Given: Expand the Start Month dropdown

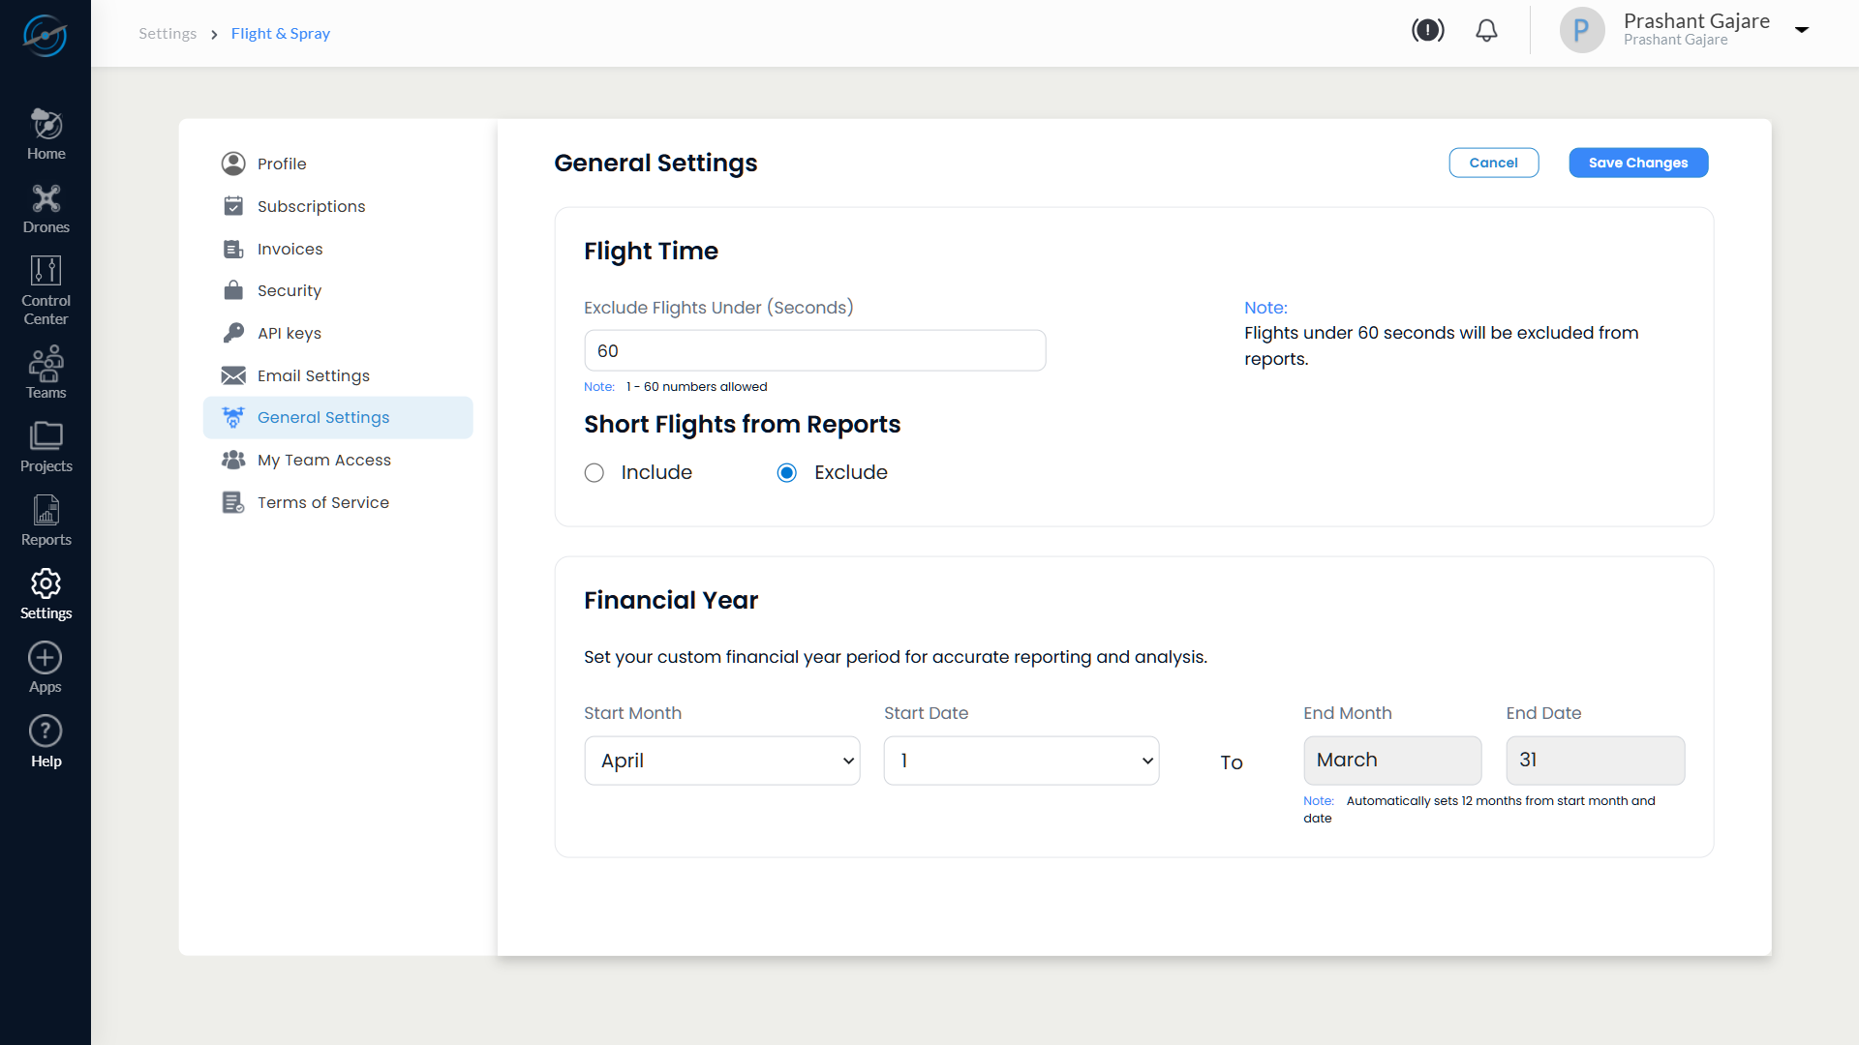Looking at the screenshot, I should click(x=722, y=761).
